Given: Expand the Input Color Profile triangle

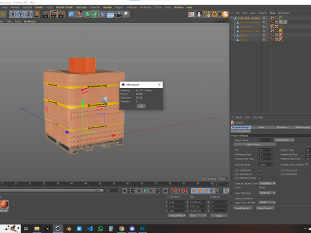Looking at the screenshot, I should point(232,203).
